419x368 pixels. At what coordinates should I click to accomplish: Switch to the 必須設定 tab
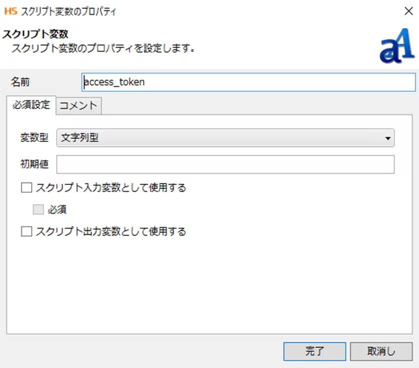point(31,105)
